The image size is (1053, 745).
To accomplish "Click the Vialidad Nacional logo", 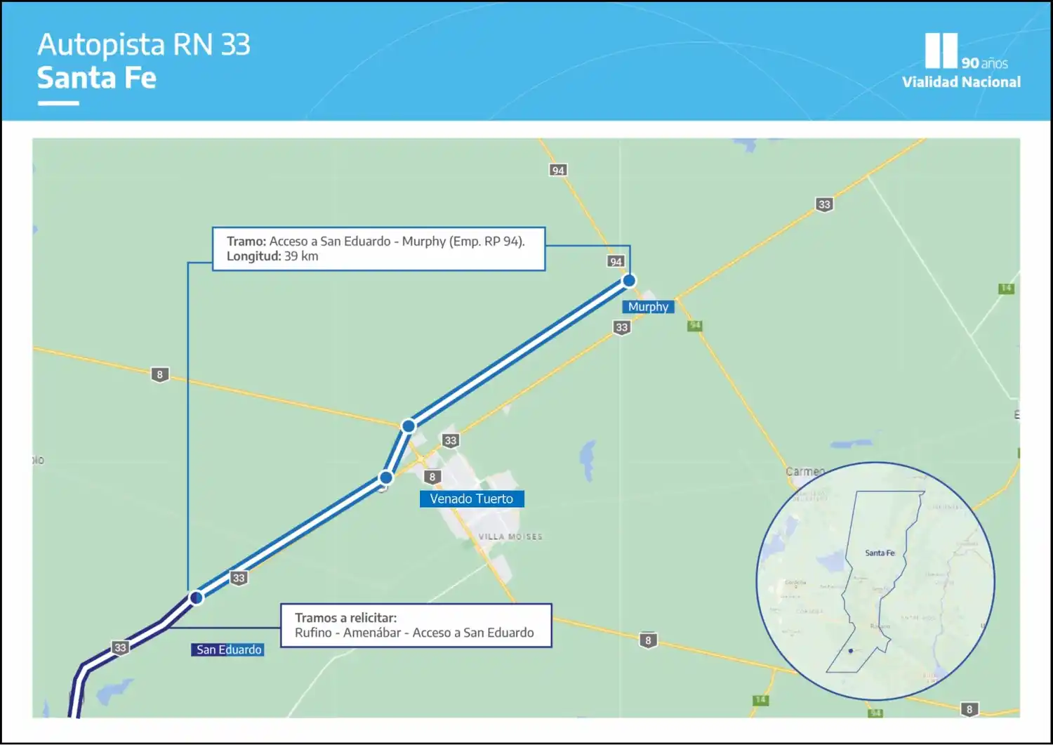I will point(960,62).
